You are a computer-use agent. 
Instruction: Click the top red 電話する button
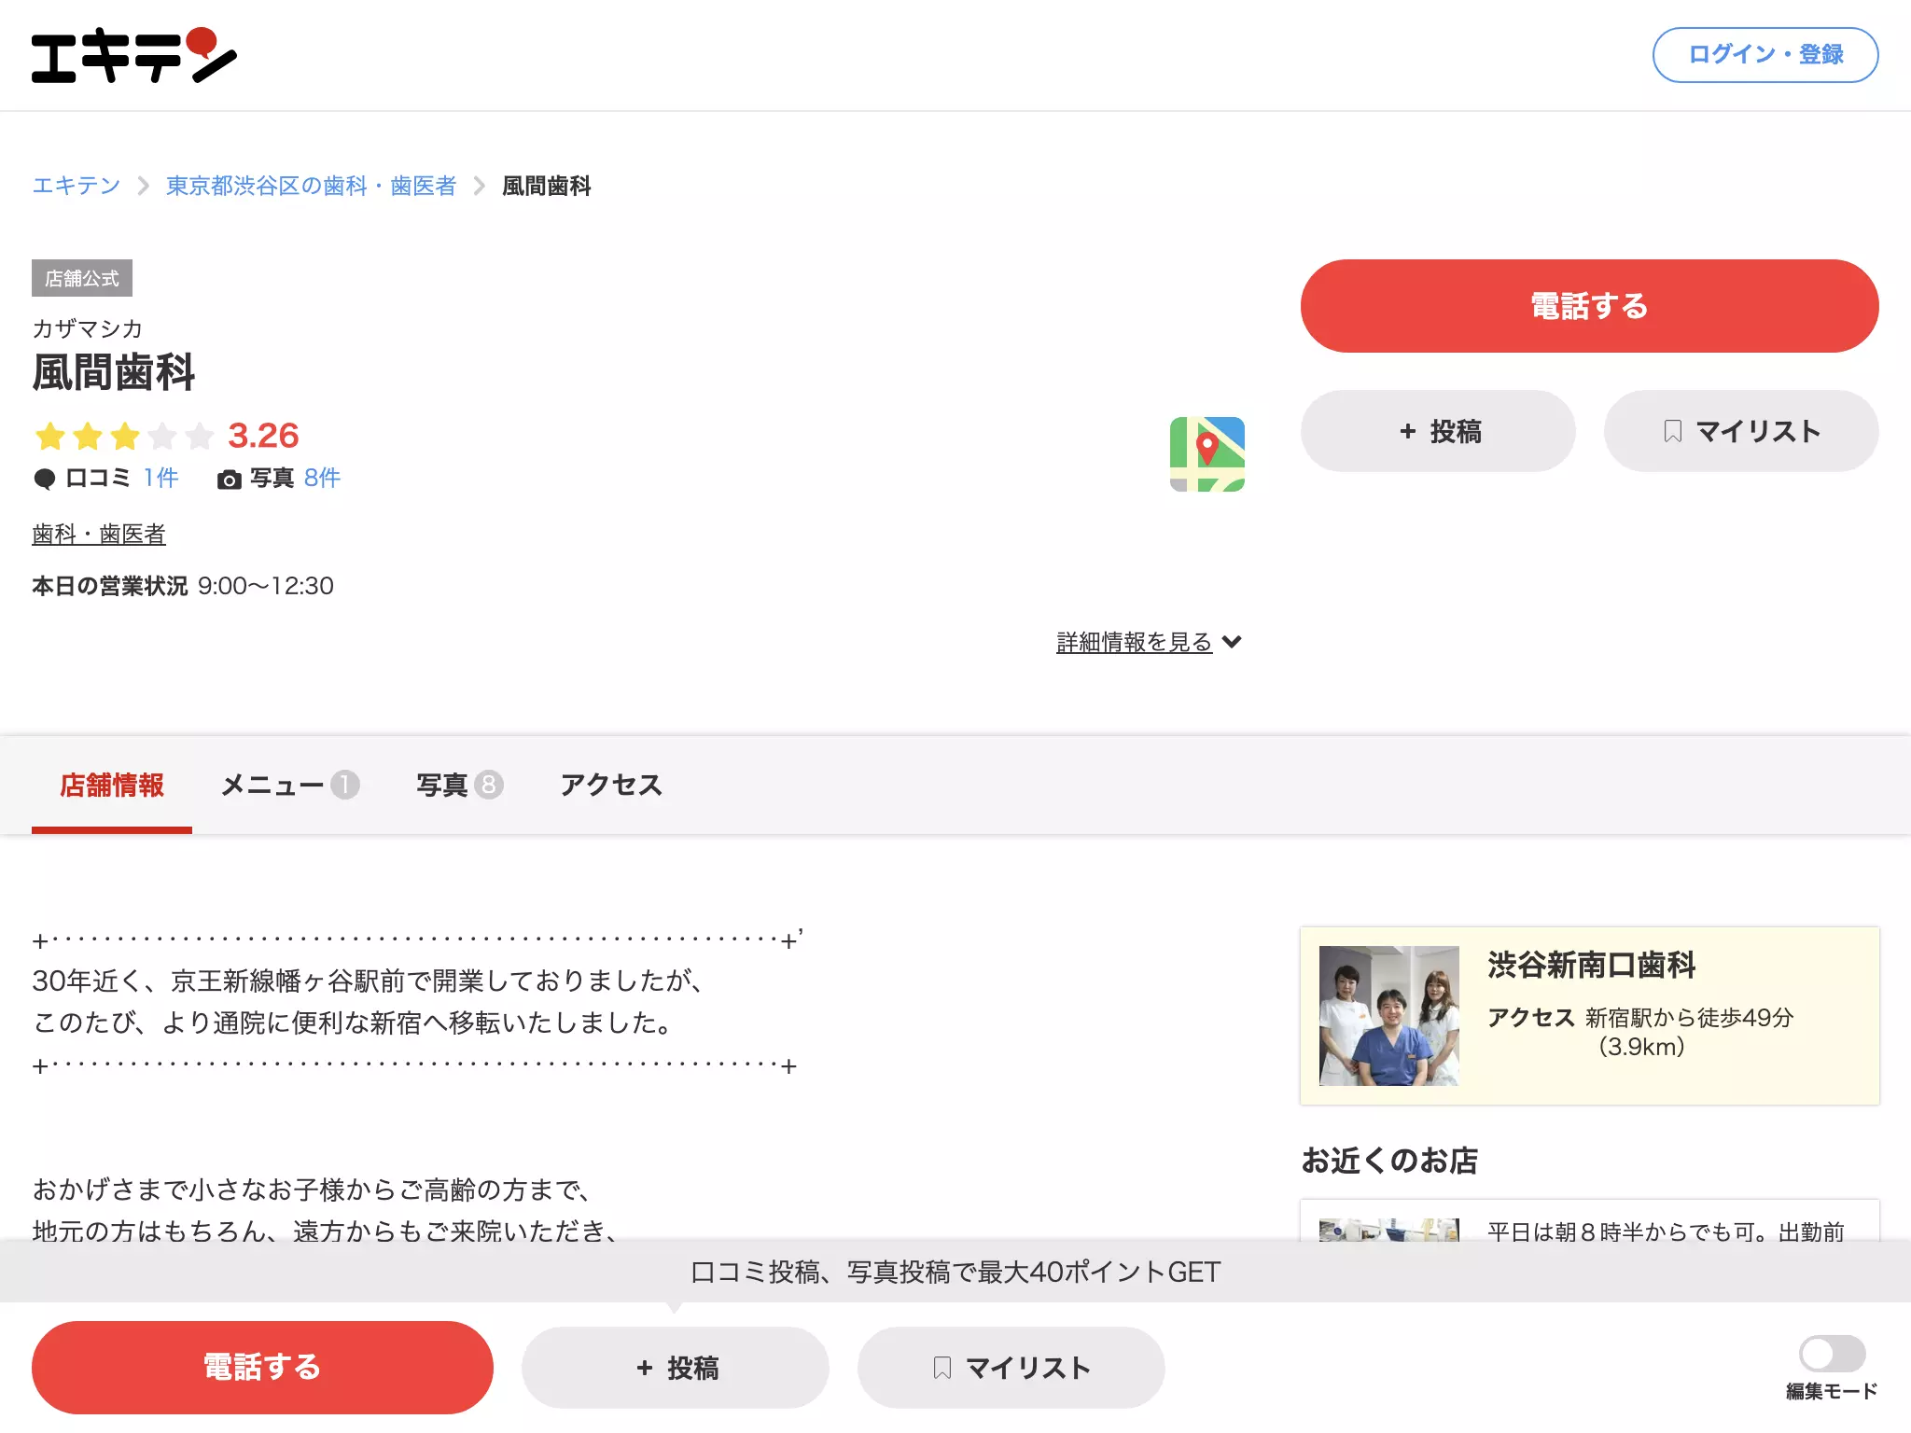pos(1589,306)
